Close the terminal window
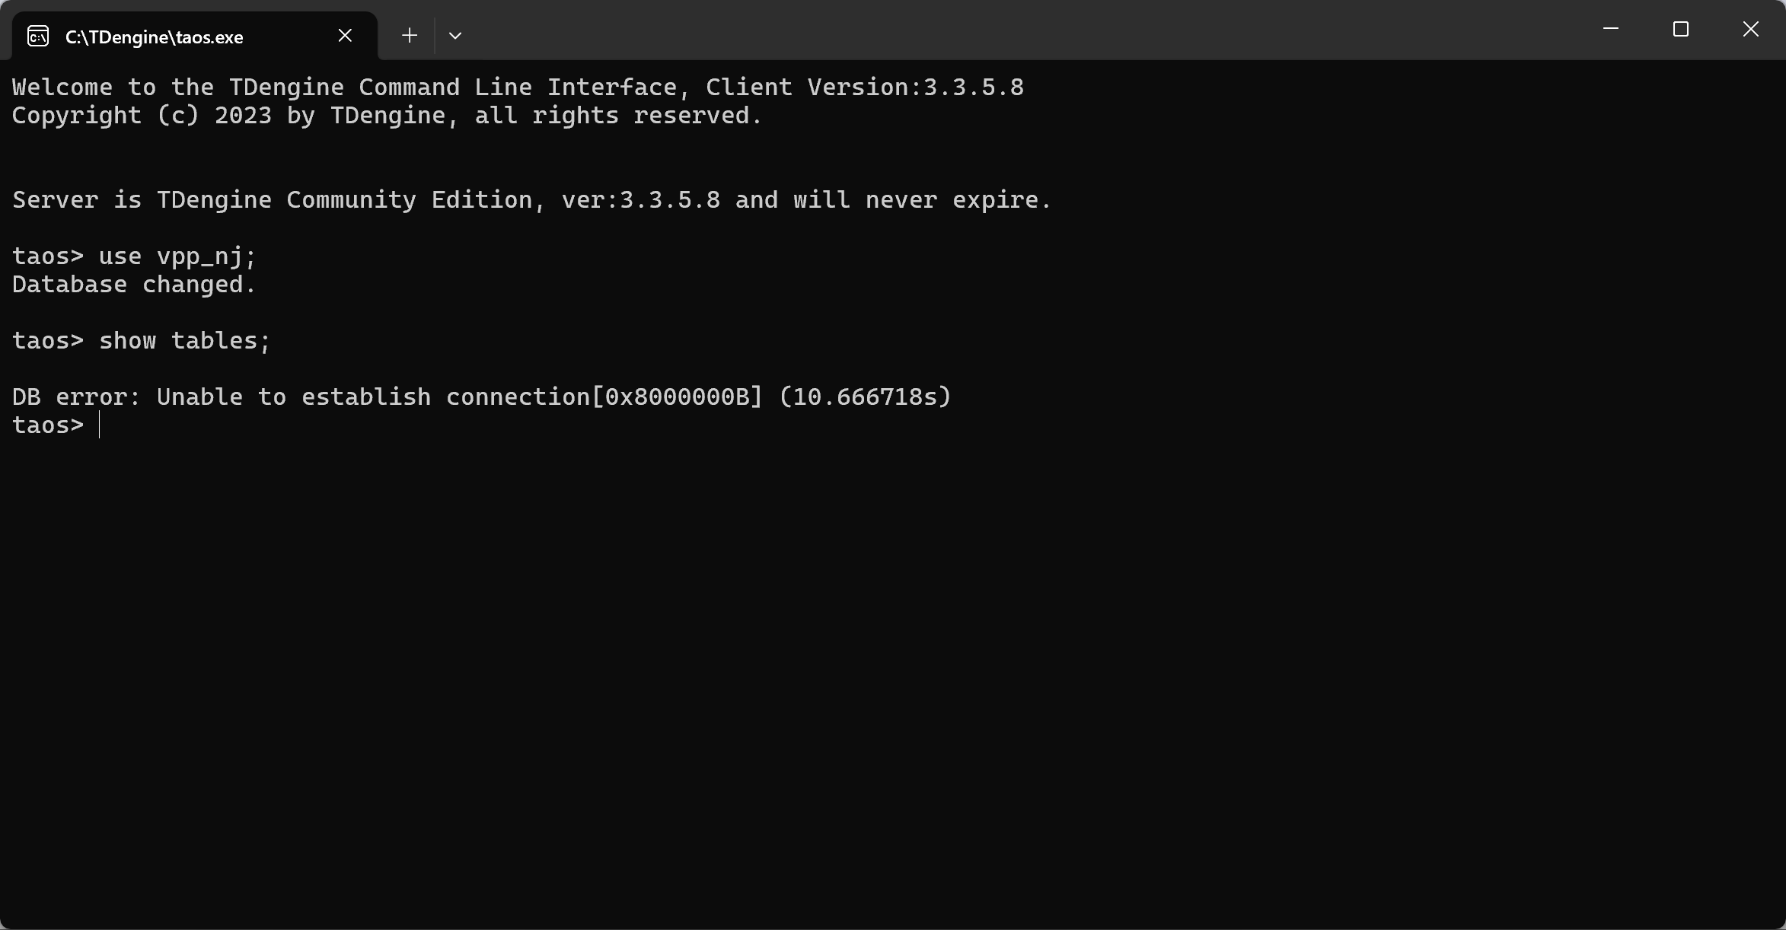 (x=1751, y=29)
